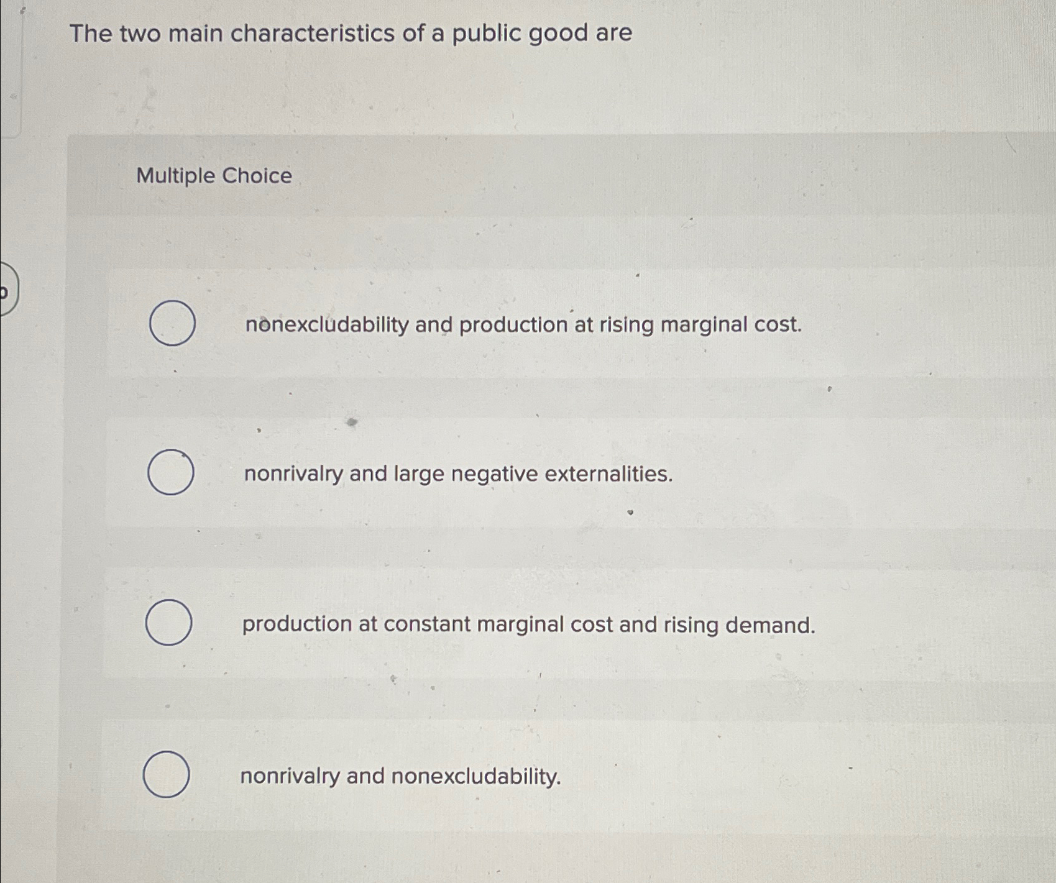1056x883 pixels.
Task: Click the 'Multiple Choice' heading label
Action: [214, 176]
